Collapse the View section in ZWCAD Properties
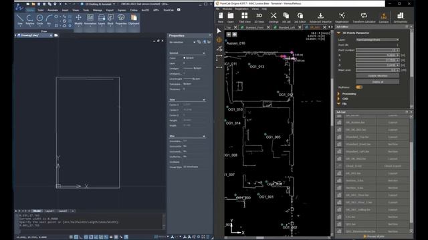Viewport: 428px width, 240px height. pyautogui.click(x=204, y=100)
